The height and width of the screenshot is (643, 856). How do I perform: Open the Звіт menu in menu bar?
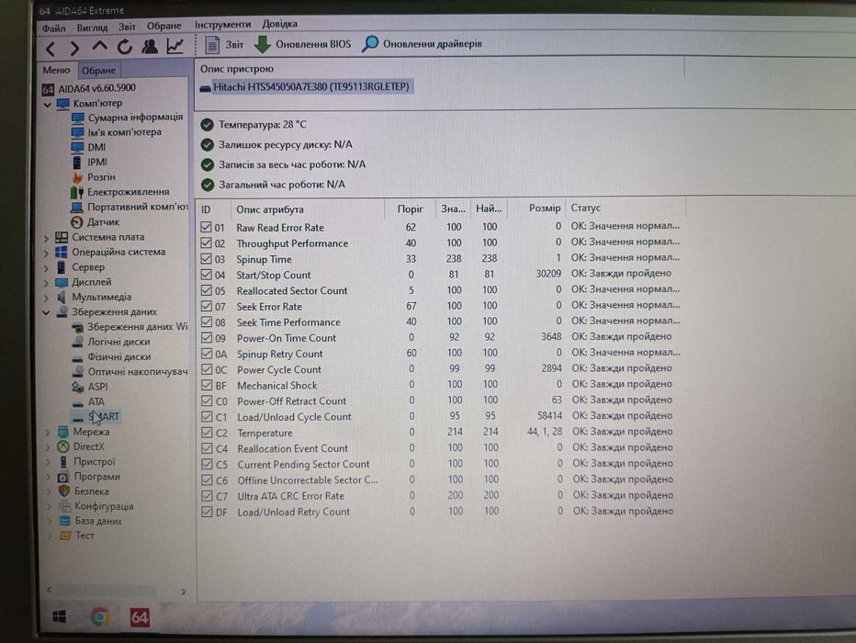point(127,27)
